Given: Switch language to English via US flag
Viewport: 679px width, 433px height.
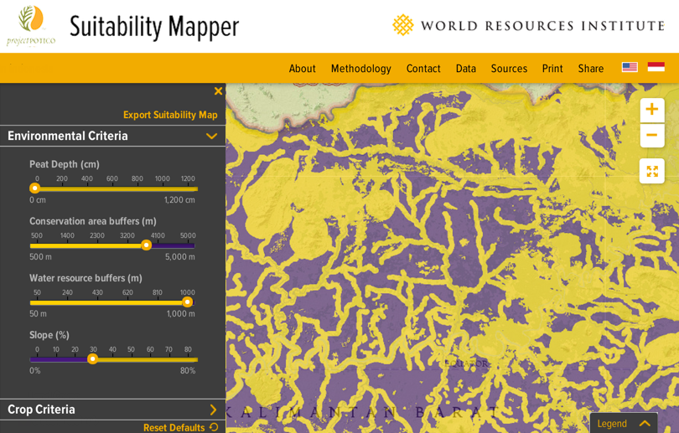Looking at the screenshot, I should tap(630, 68).
